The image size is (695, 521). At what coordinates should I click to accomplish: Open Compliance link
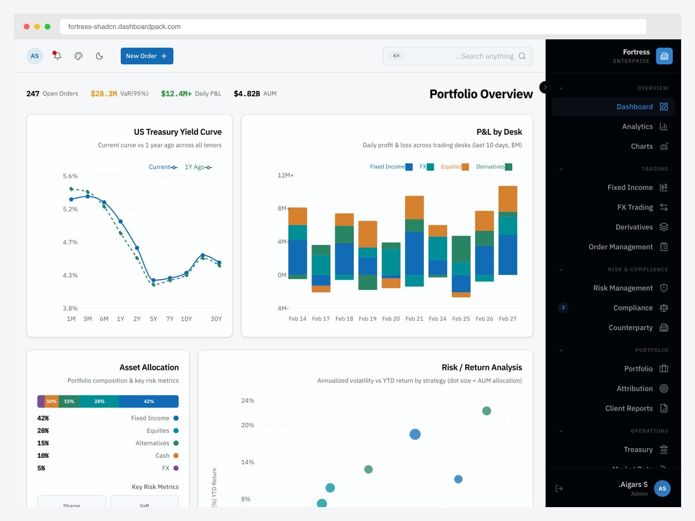tap(613, 308)
